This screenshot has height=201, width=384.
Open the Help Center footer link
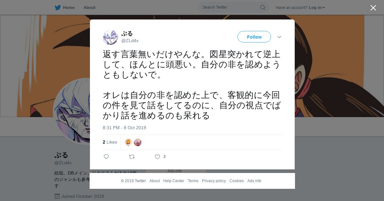coord(174,181)
